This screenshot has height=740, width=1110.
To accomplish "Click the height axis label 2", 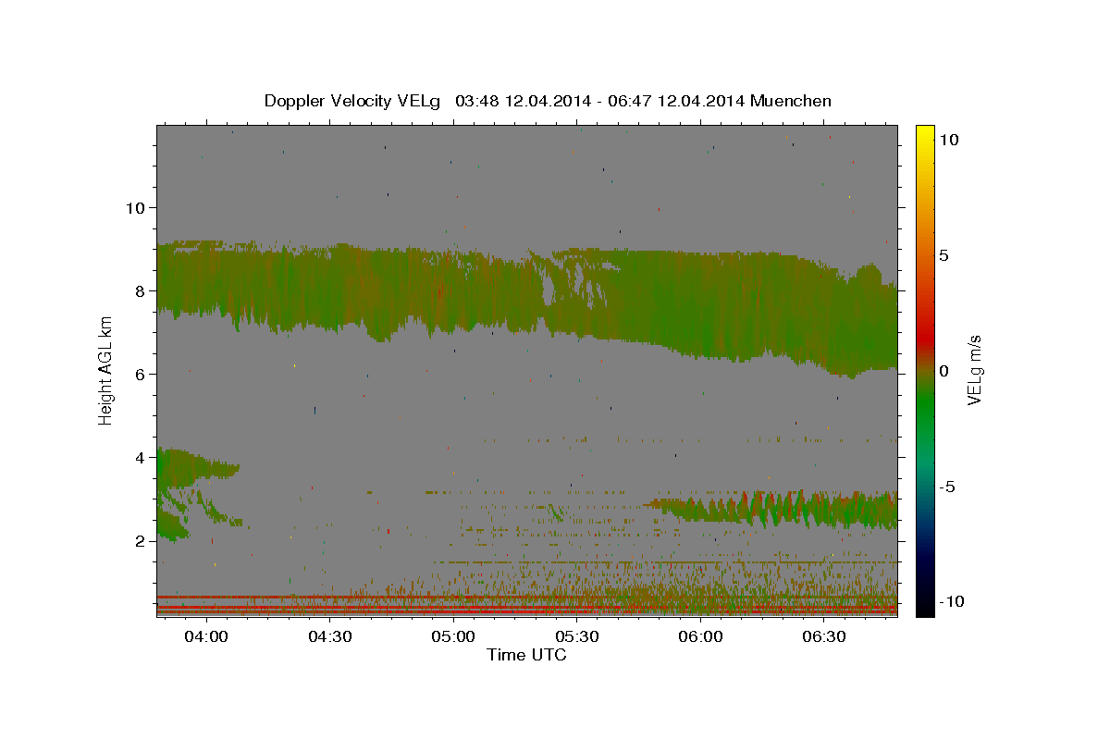I will pos(141,540).
